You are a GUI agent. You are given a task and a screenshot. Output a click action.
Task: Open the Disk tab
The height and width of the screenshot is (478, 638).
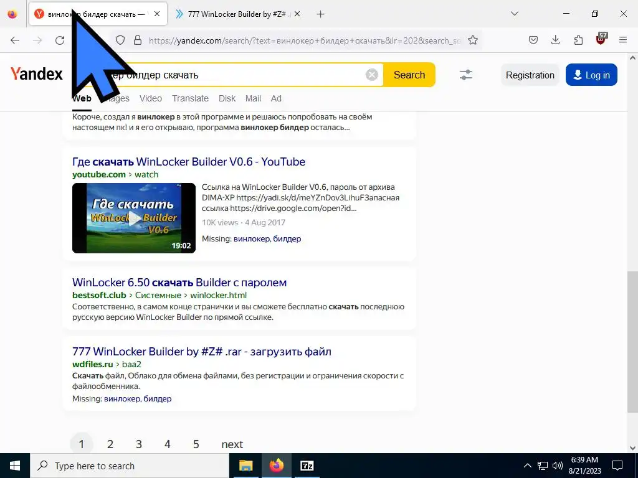(x=227, y=99)
